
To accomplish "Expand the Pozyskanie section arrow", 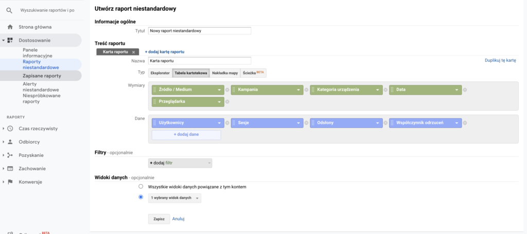I will (x=4, y=155).
